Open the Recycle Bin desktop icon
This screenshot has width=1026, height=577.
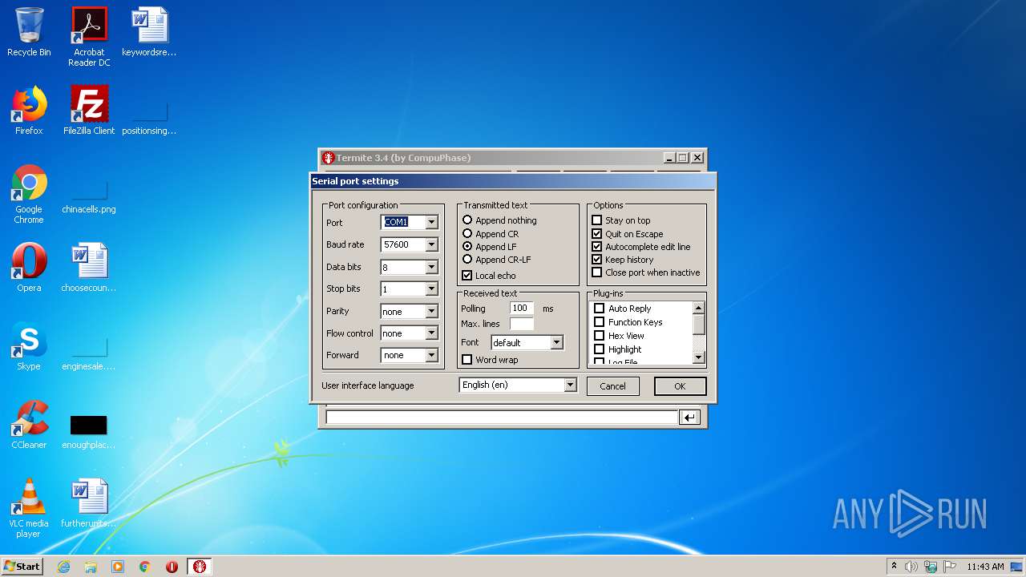pyautogui.click(x=29, y=32)
